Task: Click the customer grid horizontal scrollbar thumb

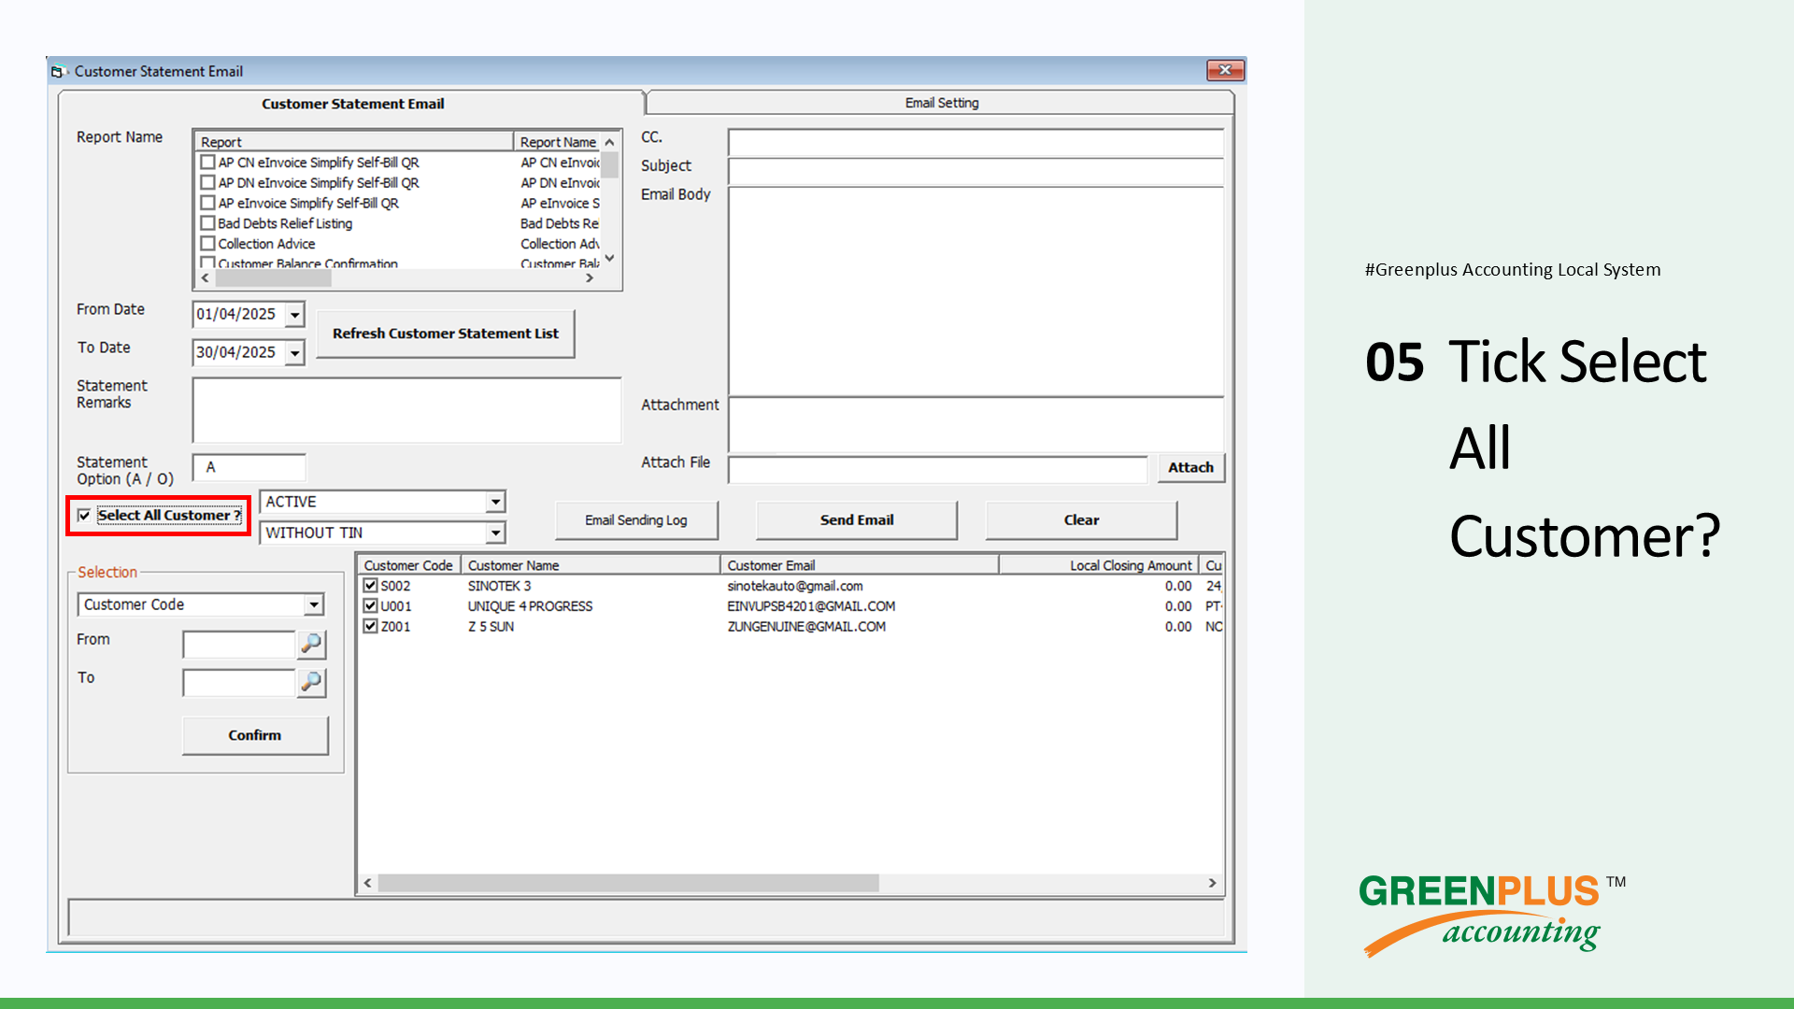Action: click(x=628, y=883)
